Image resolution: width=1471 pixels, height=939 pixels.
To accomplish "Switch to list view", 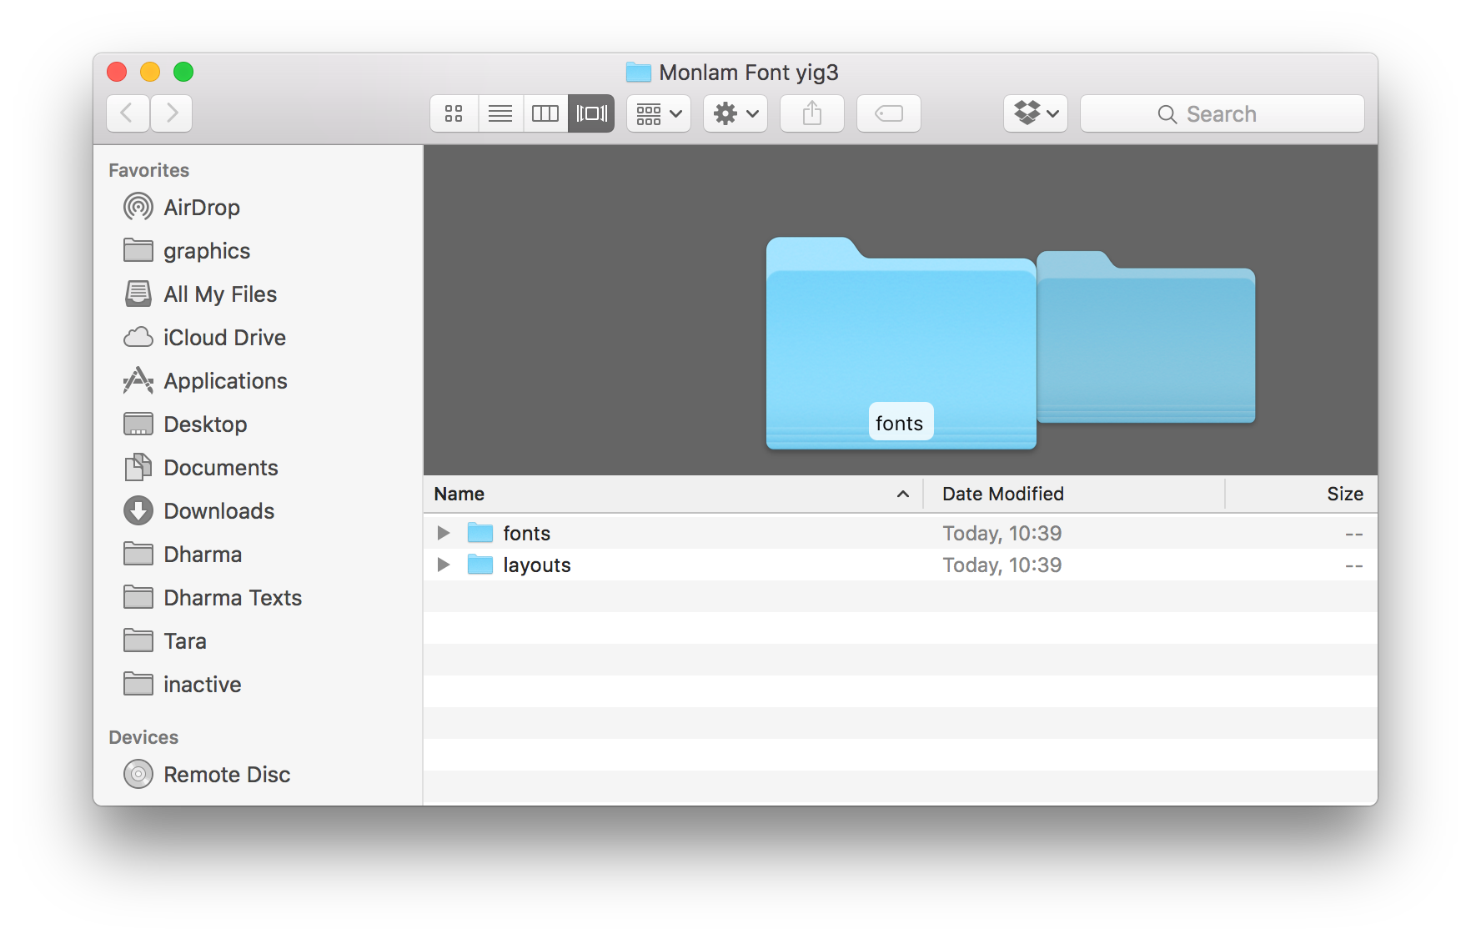I will (500, 113).
